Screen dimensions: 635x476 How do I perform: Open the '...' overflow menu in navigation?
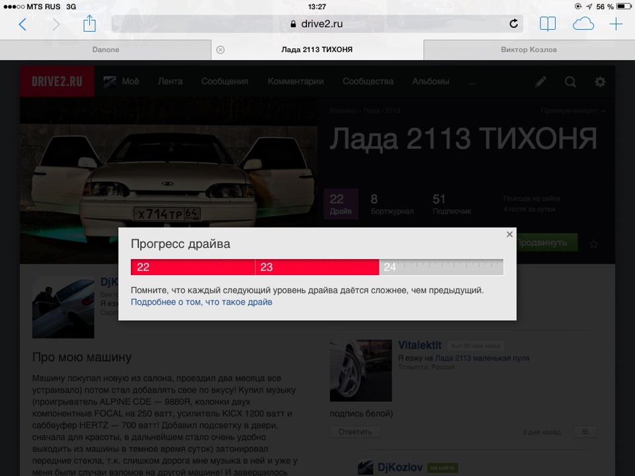pos(472,81)
